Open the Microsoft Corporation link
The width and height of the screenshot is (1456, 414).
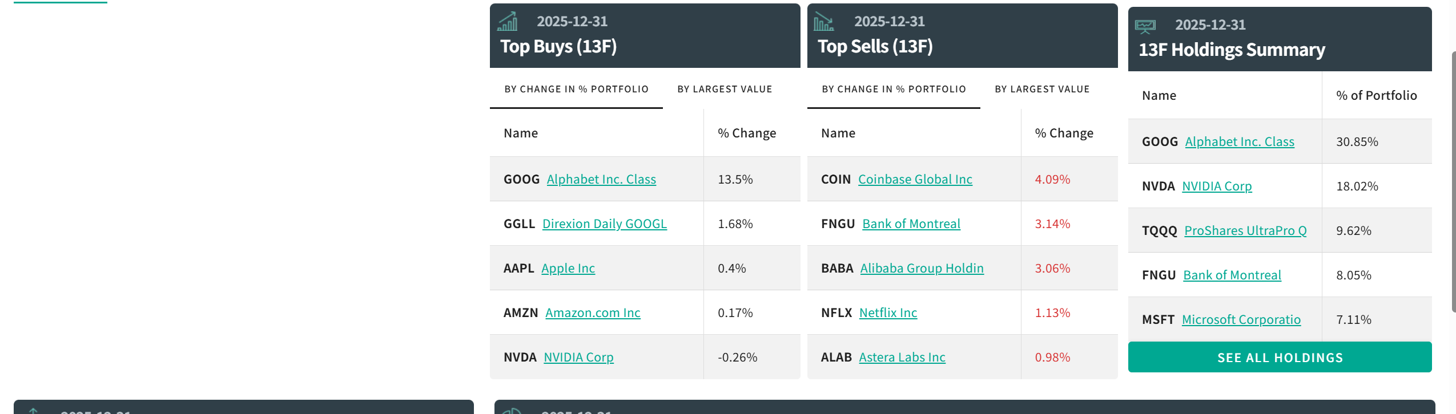click(1241, 319)
